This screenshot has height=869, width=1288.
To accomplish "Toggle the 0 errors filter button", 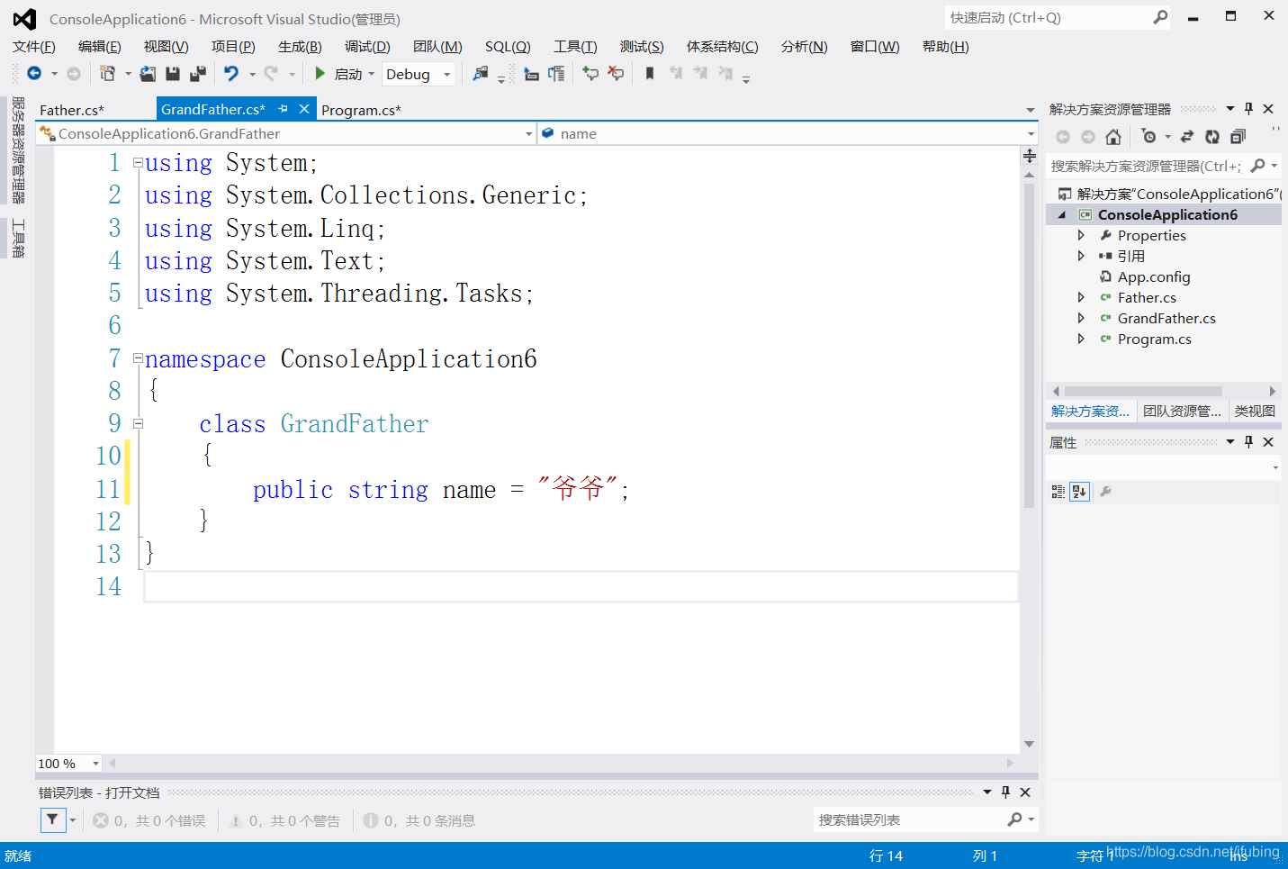I will [149, 820].
